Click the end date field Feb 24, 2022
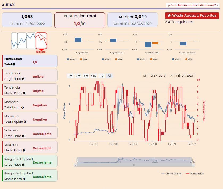 [184, 76]
